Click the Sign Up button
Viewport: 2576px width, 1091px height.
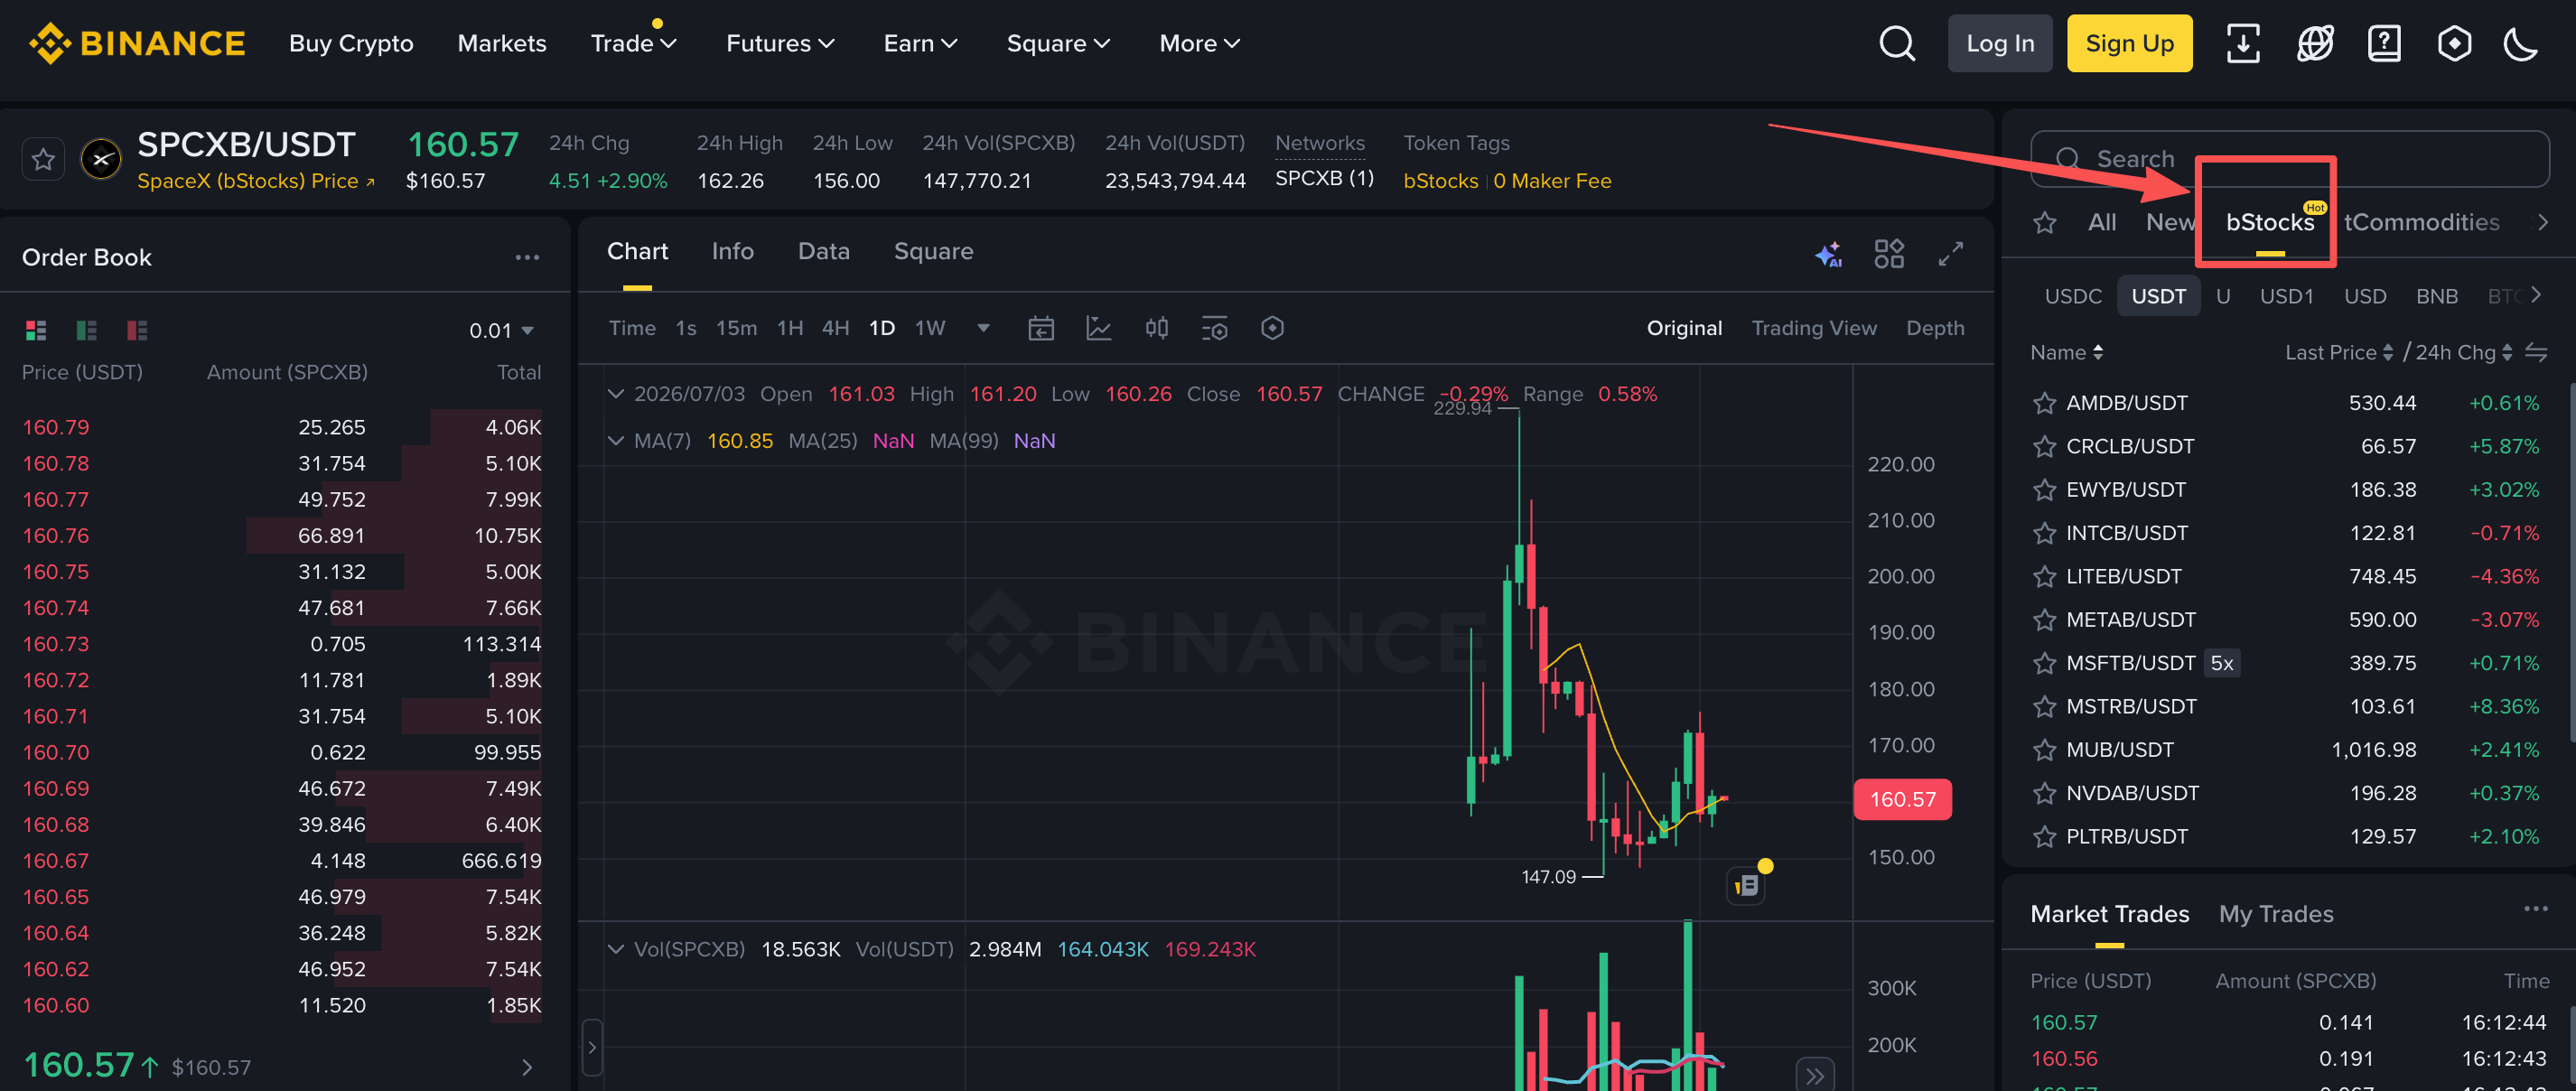2129,43
